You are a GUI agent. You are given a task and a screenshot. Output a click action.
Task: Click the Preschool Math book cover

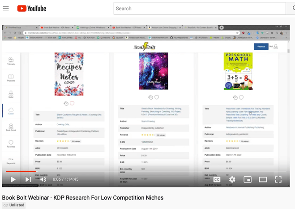tap(238, 71)
